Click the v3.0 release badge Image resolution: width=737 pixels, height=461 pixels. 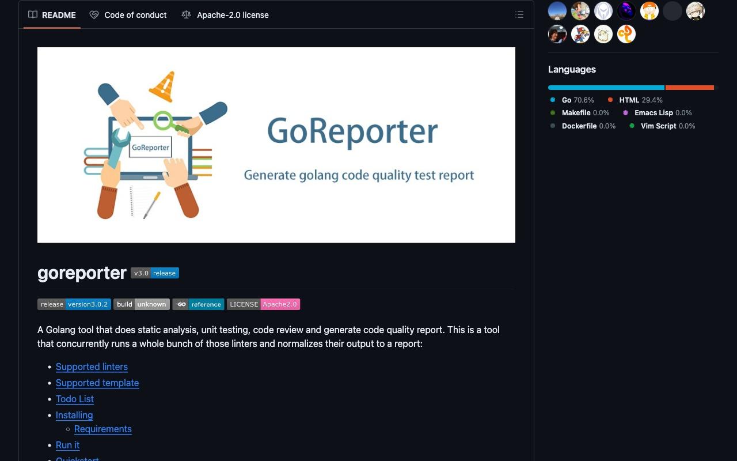click(x=155, y=273)
